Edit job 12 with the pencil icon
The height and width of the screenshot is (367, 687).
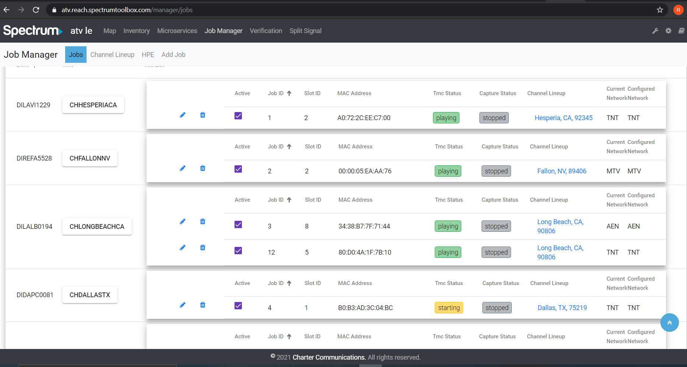(x=183, y=248)
